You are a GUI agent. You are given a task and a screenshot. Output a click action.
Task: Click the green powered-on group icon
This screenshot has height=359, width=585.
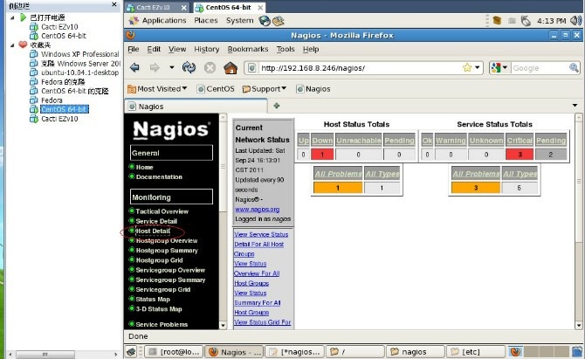tap(23, 17)
